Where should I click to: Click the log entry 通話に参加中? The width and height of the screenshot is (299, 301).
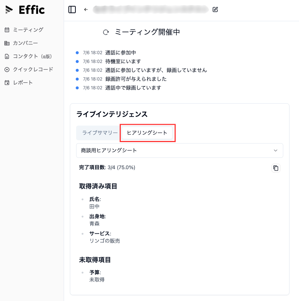pyautogui.click(x=120, y=53)
